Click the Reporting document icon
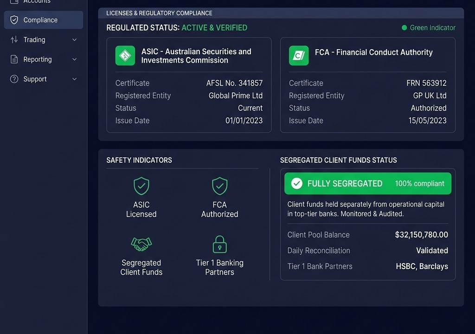Screen dimensions: 475x334 [14, 59]
